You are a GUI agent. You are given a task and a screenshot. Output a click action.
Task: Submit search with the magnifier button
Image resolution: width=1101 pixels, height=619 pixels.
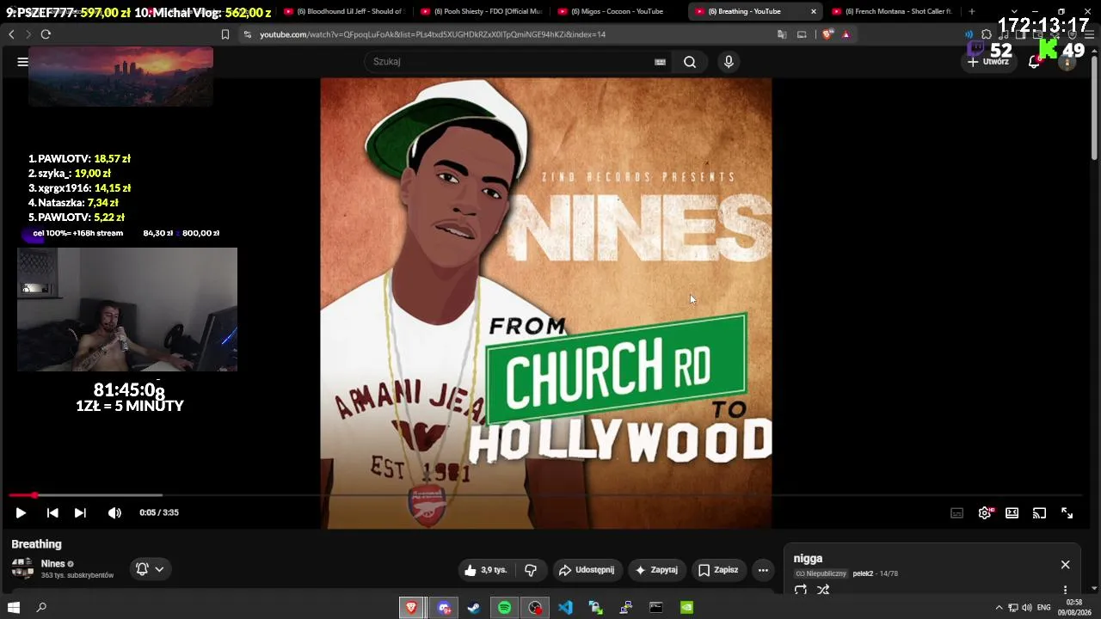pyautogui.click(x=690, y=62)
